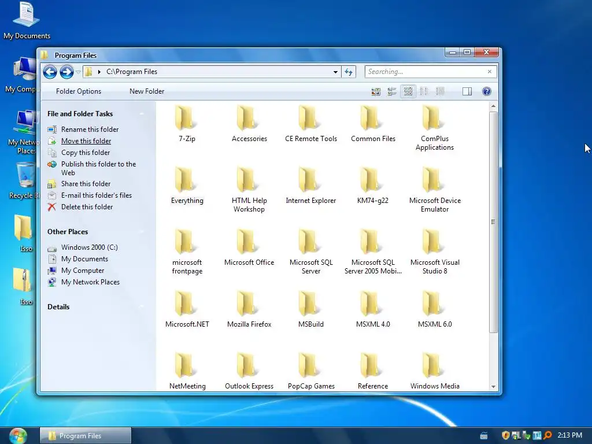Select the Everything folder
The image size is (592, 444).
(x=187, y=186)
